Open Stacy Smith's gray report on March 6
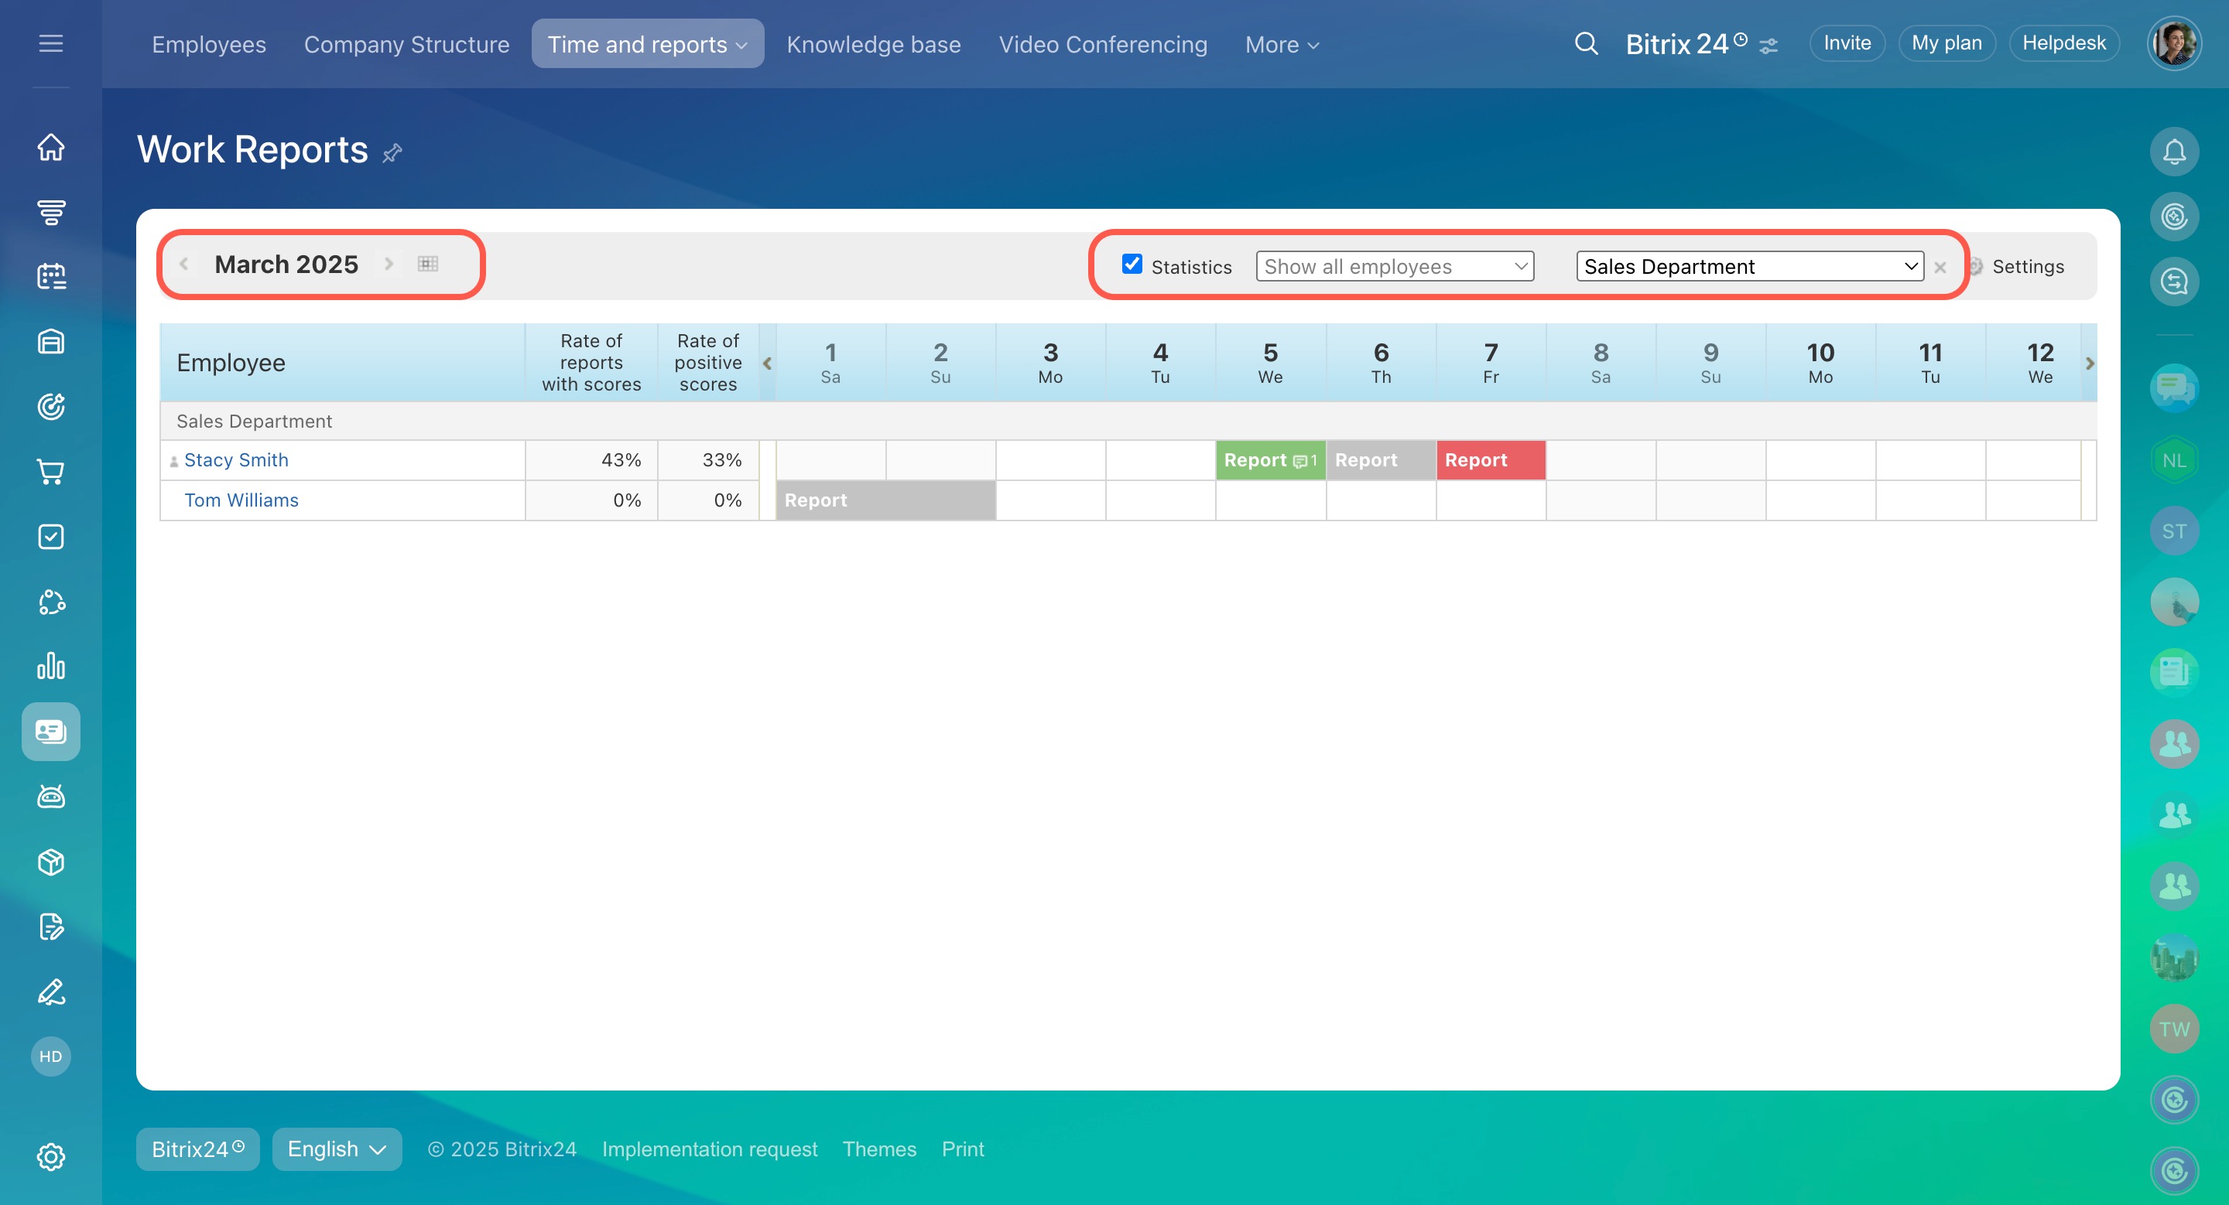The height and width of the screenshot is (1205, 2229). (x=1380, y=460)
